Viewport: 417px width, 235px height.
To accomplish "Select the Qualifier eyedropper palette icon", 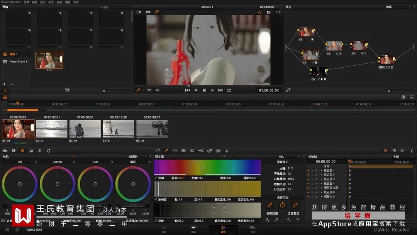I will click(166, 151).
